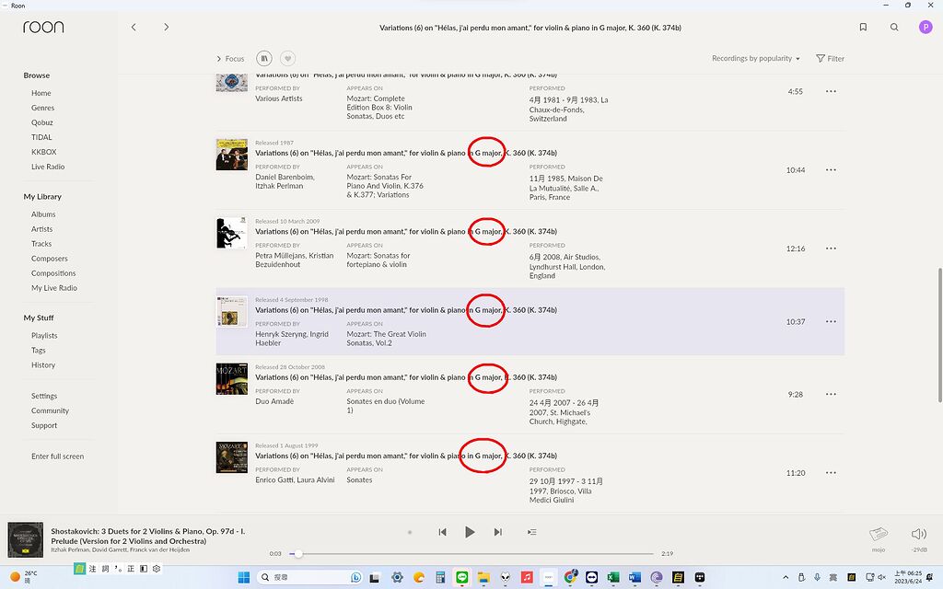Open the three-dot menu on Barenboim's recording

[831, 169]
